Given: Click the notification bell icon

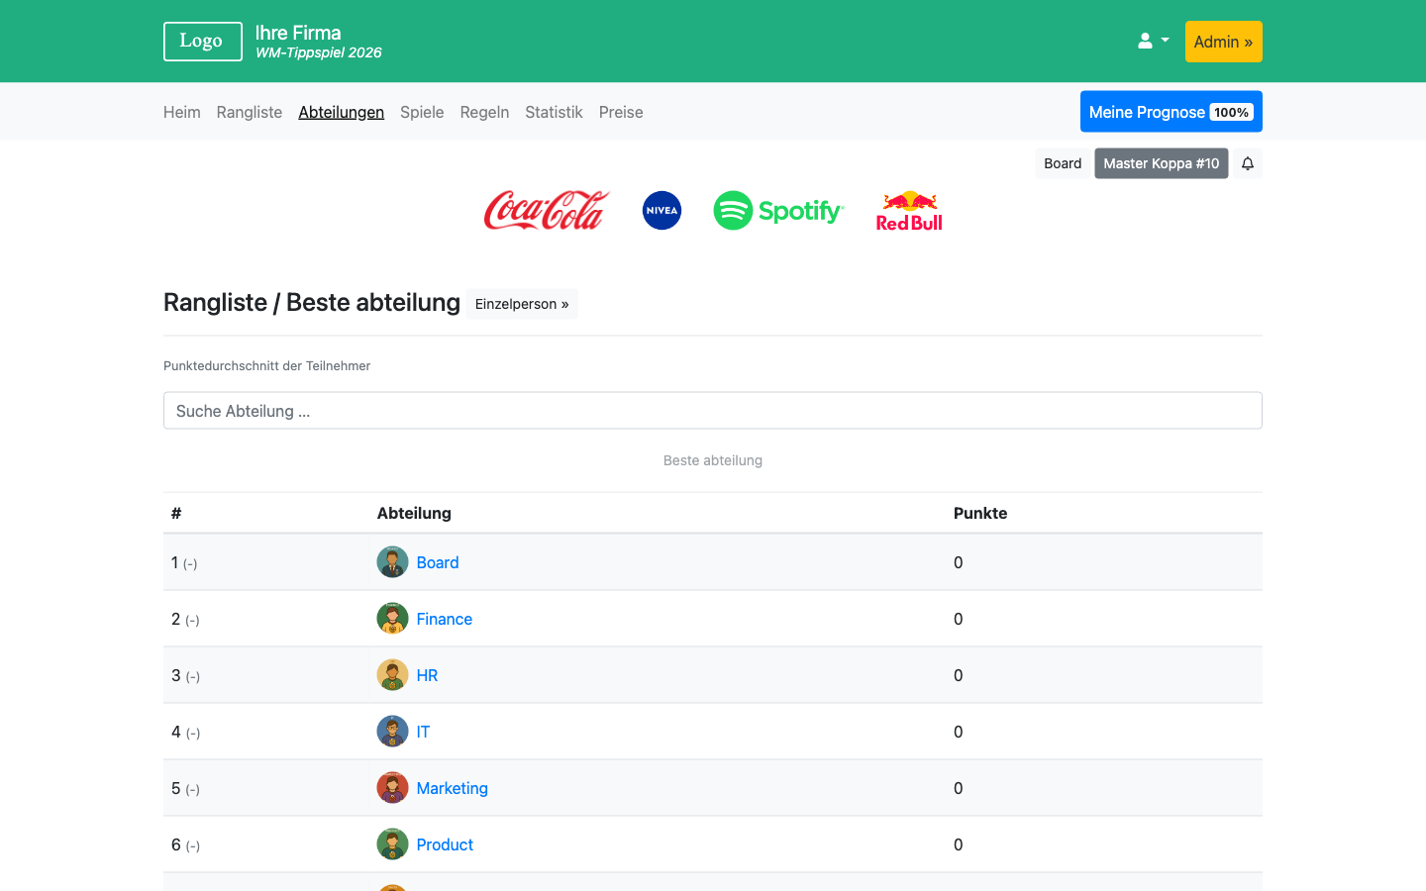Looking at the screenshot, I should [1248, 163].
